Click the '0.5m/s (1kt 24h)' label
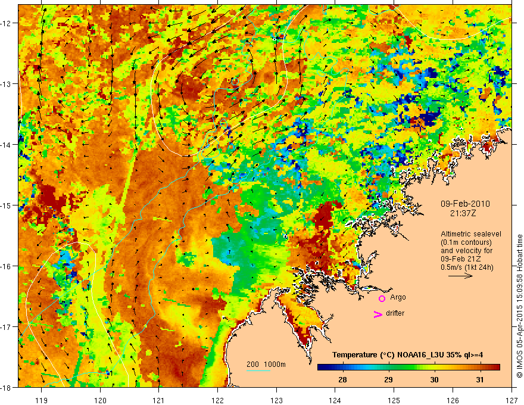 click(467, 267)
